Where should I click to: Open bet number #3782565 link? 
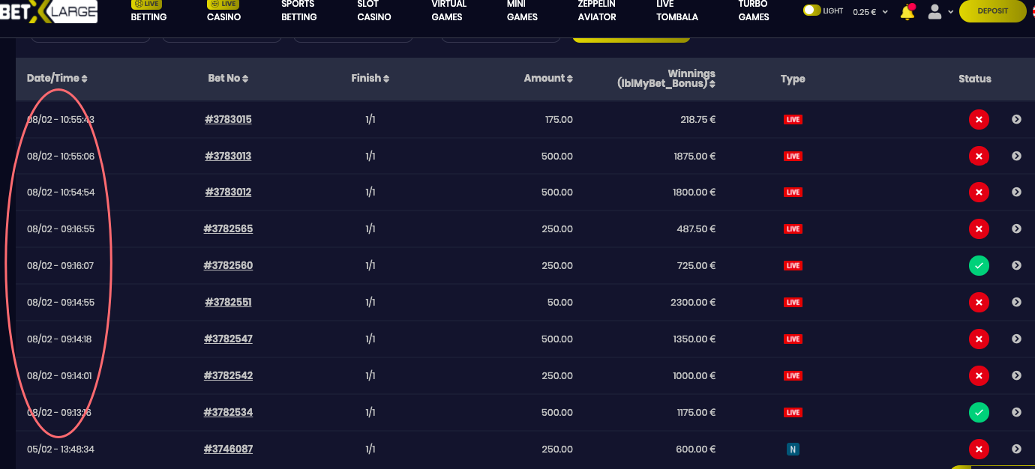pos(228,229)
